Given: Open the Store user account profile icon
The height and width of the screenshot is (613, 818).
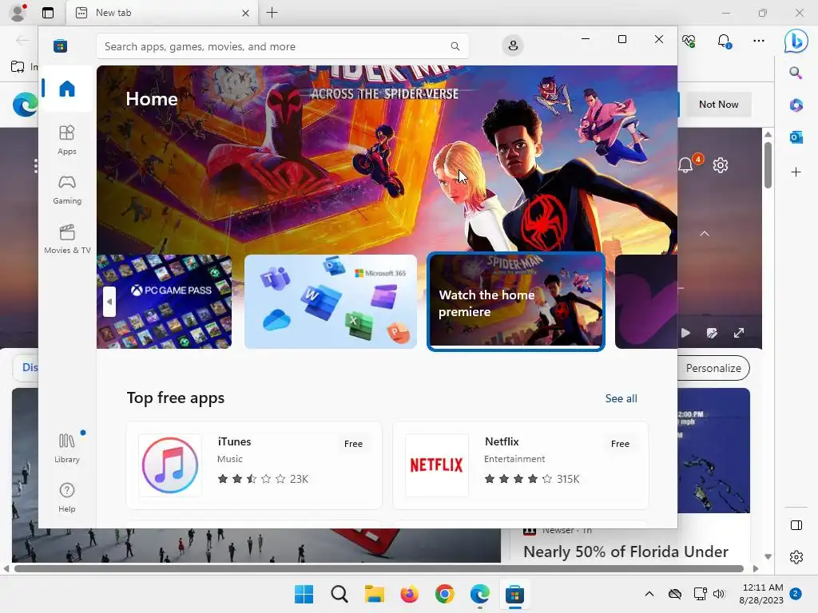Looking at the screenshot, I should tap(513, 45).
